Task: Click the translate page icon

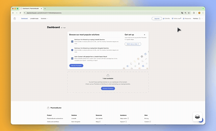Action: [182, 13]
